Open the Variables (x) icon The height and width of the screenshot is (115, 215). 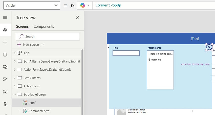5,92
